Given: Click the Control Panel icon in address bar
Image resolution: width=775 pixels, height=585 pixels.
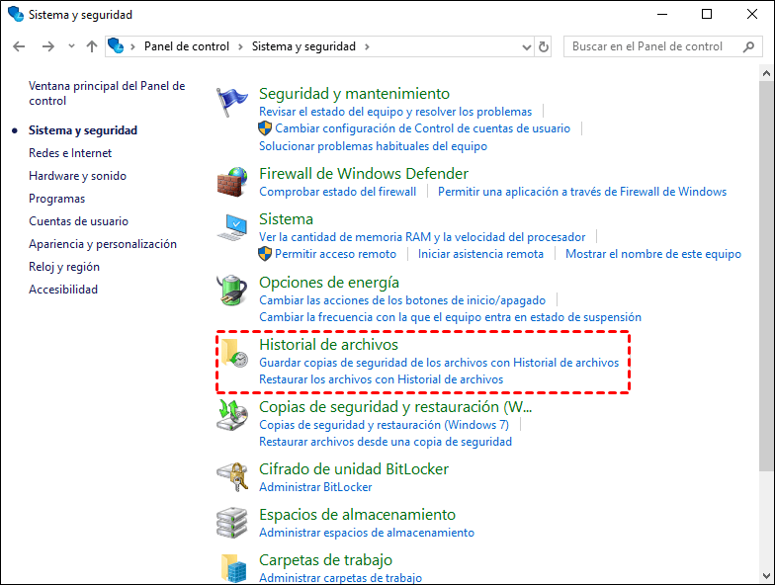Looking at the screenshot, I should (116, 45).
